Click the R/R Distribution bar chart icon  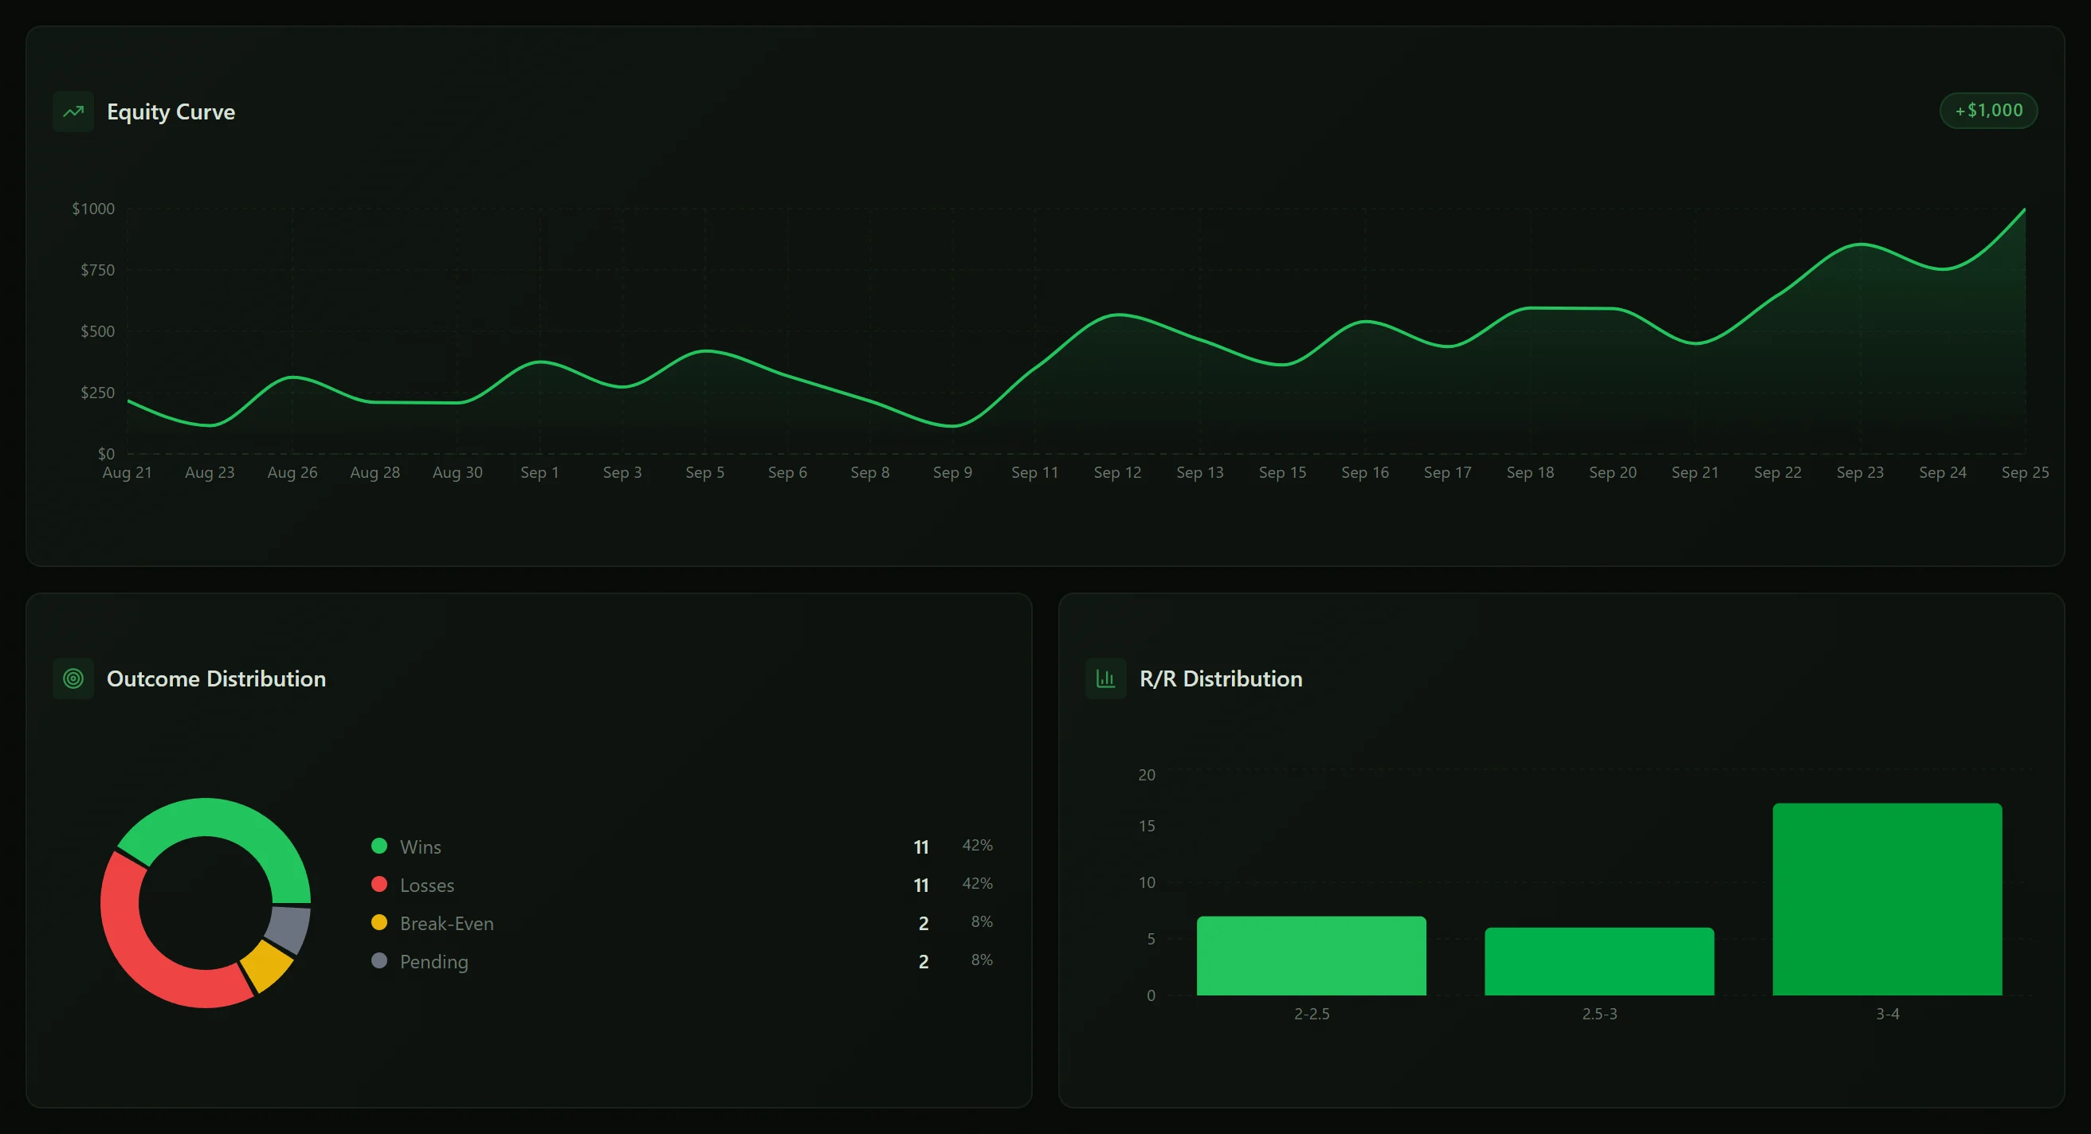(1105, 678)
